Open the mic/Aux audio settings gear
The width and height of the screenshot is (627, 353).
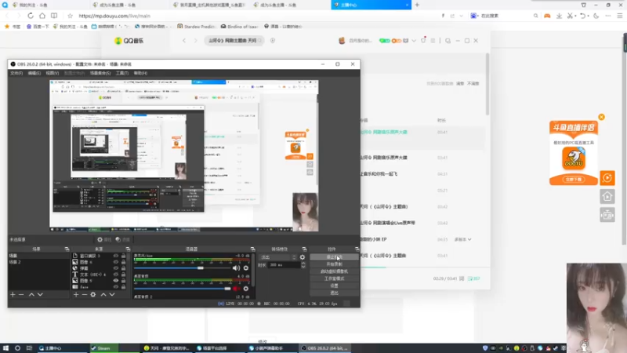tap(246, 268)
